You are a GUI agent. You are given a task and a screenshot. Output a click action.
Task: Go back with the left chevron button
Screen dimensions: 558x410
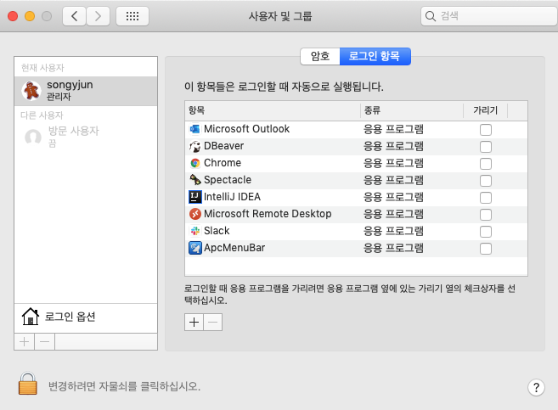click(74, 16)
